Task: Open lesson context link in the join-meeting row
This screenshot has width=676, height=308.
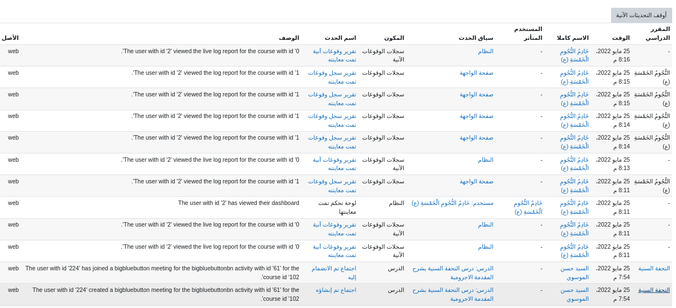Action: click(453, 273)
